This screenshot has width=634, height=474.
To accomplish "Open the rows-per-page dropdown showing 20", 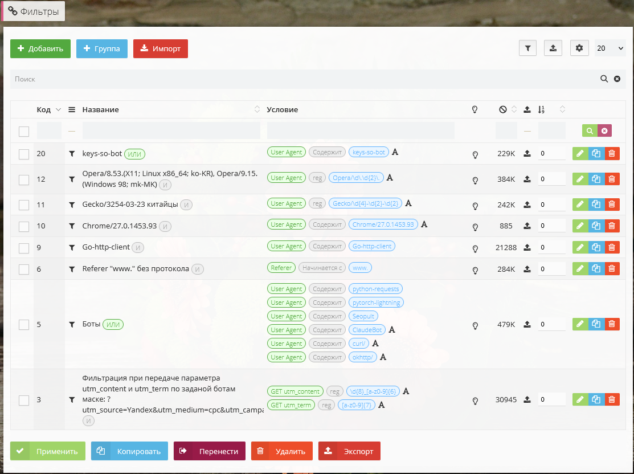I will click(610, 48).
